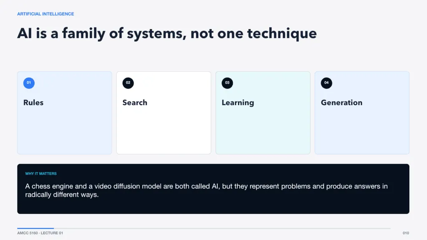Click the AMCC 5160 Lecture 01 footer

pyautogui.click(x=40, y=233)
